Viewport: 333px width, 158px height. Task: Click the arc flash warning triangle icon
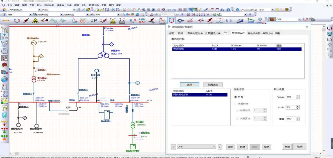pos(35,20)
